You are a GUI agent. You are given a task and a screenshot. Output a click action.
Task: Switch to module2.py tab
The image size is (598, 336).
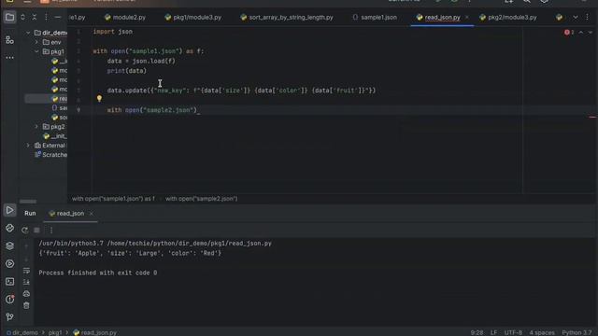tap(125, 18)
